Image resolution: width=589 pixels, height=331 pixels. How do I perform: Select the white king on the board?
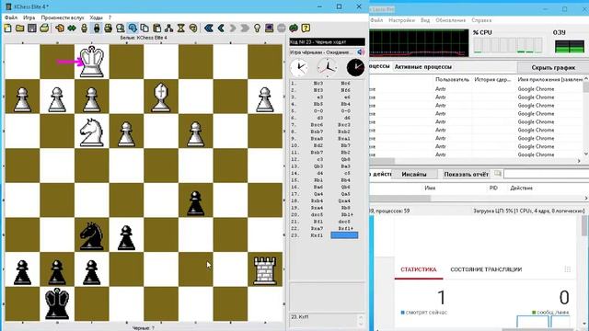(92, 62)
